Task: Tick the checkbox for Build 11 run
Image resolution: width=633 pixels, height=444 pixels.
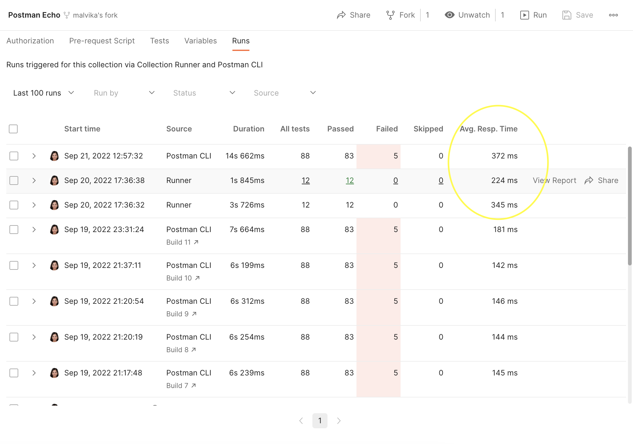Action: point(14,230)
